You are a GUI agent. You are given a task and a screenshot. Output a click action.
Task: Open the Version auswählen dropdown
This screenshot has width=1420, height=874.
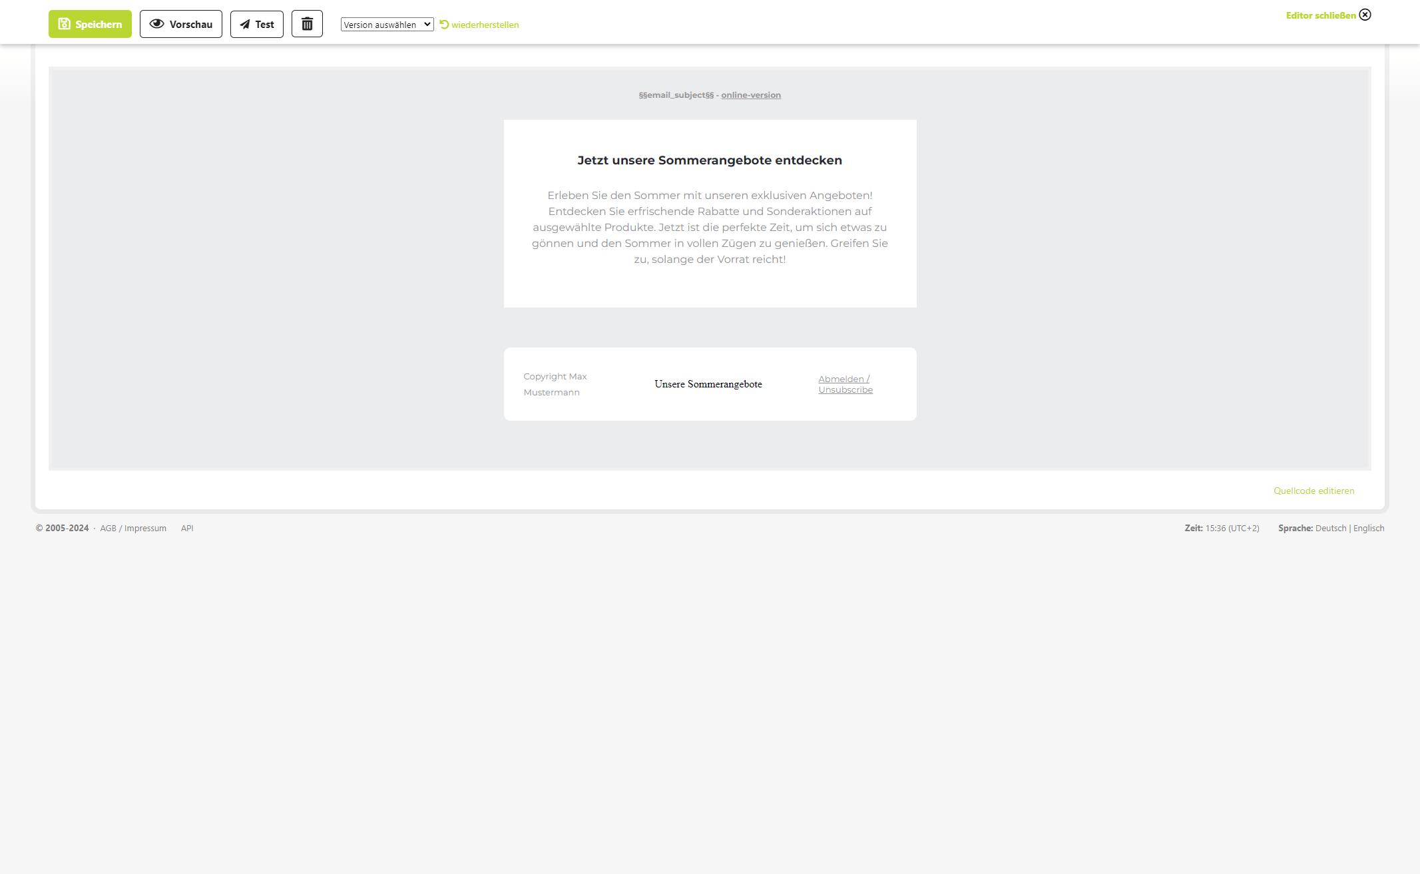point(387,25)
